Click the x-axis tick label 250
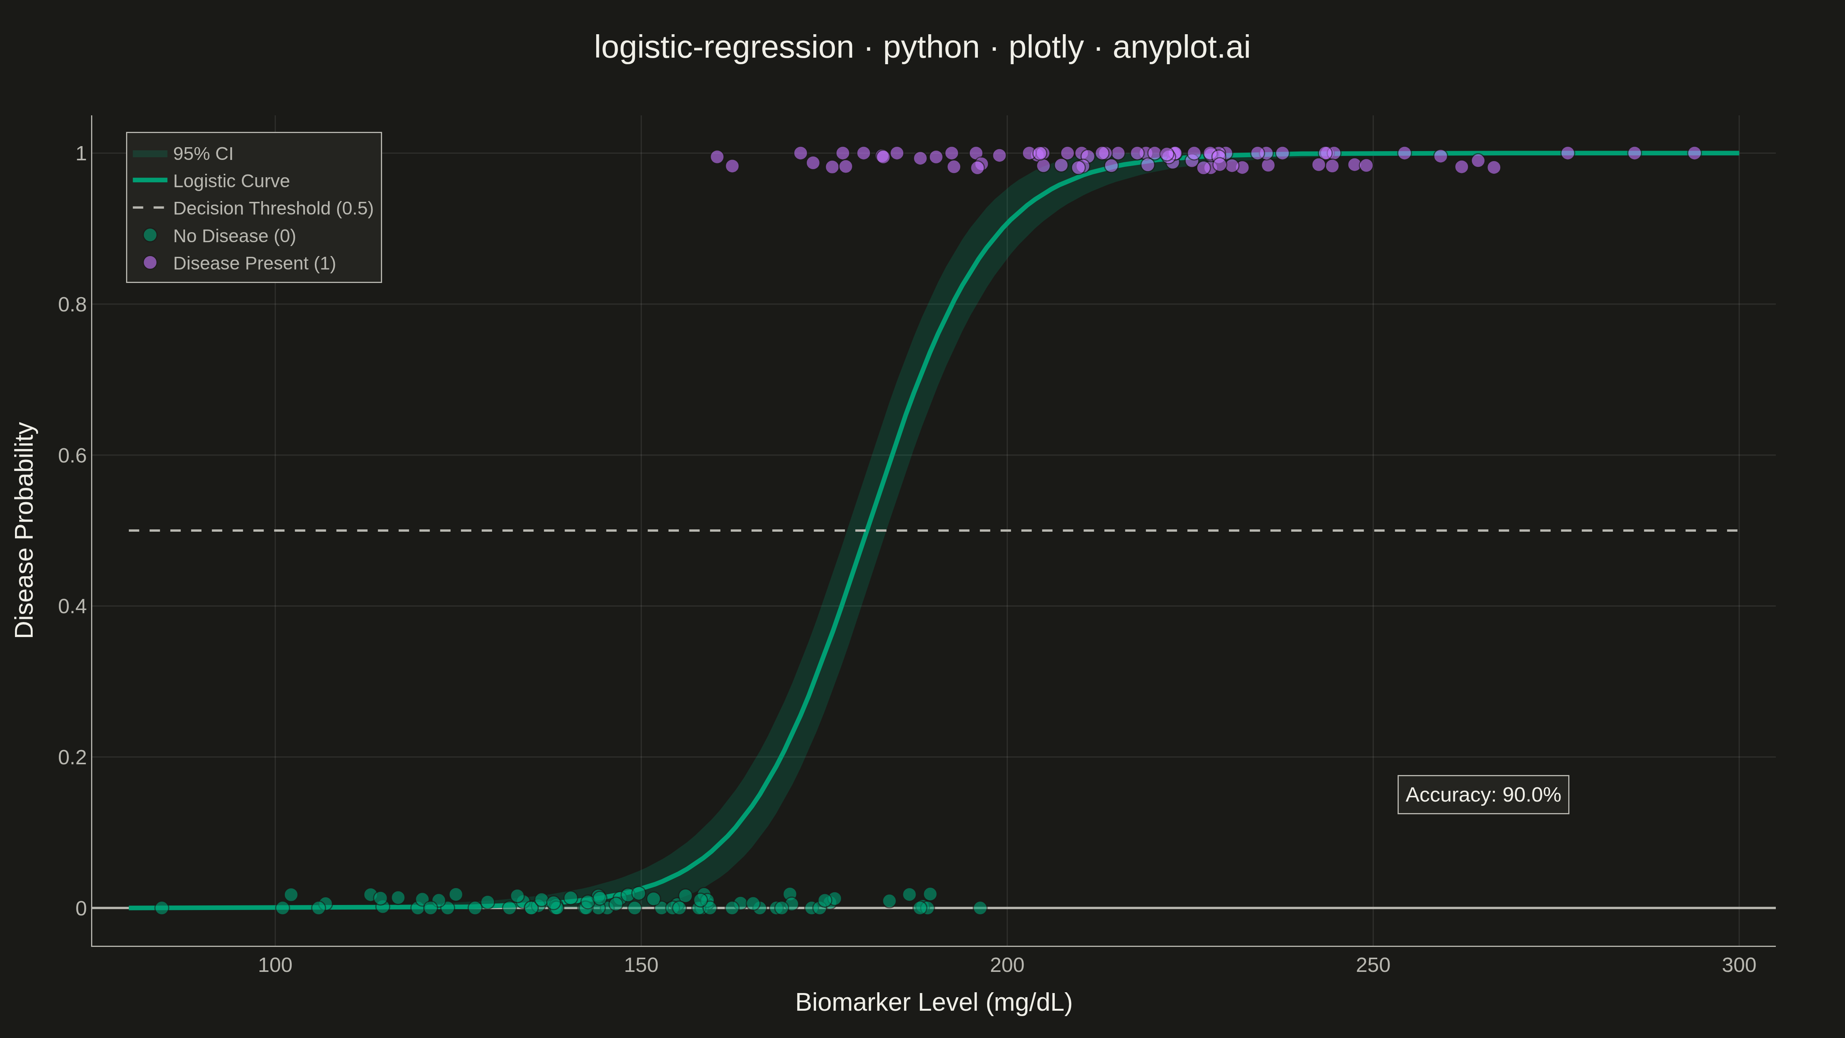Image resolution: width=1845 pixels, height=1038 pixels. click(x=1372, y=965)
